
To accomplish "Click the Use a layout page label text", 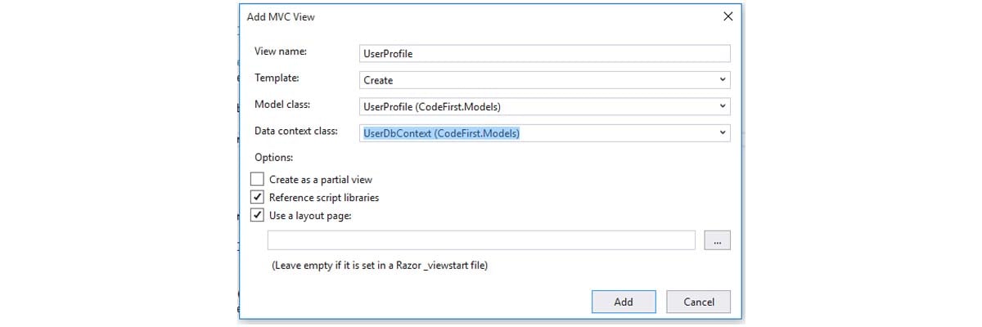I will (x=310, y=216).
